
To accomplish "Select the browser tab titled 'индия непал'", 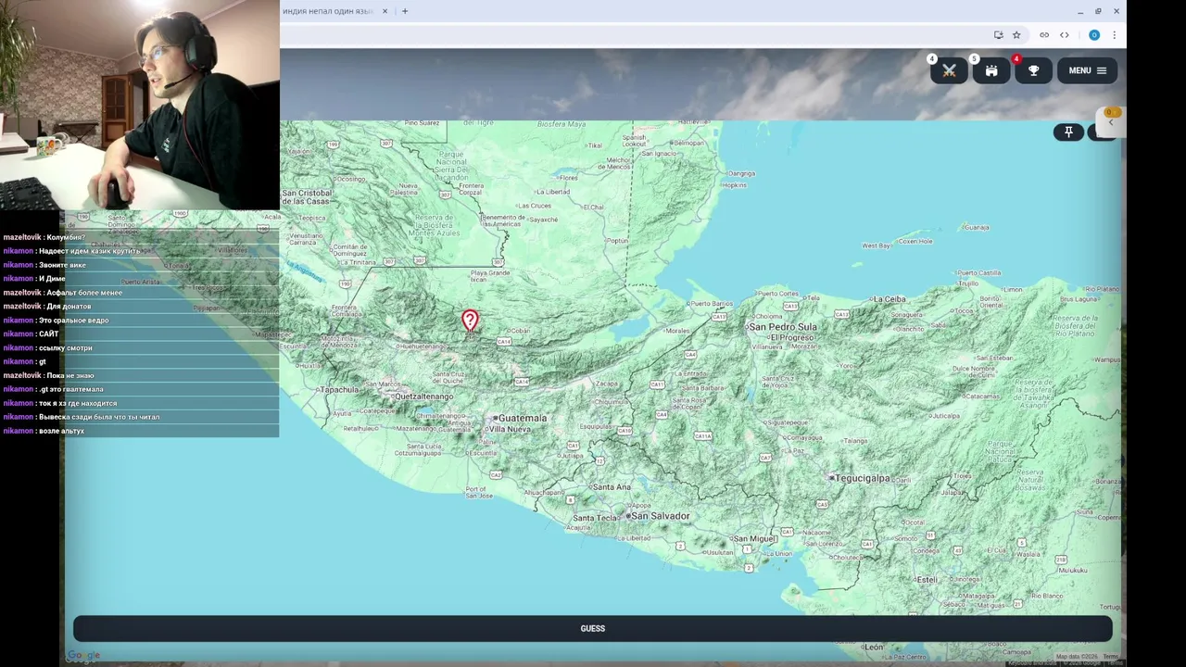I will click(x=335, y=11).
